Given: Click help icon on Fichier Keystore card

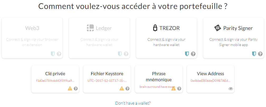Looking at the screenshot, I should (x=128, y=89).
